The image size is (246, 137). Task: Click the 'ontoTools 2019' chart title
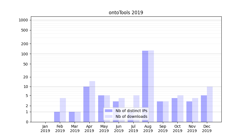[126, 13]
